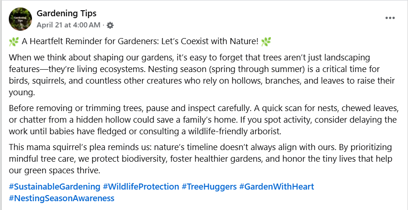Open the Gardening Tips profile picture
This screenshot has width=408, height=210.
pyautogui.click(x=20, y=19)
